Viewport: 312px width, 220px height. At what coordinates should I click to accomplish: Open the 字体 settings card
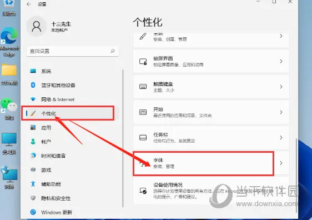click(x=211, y=163)
